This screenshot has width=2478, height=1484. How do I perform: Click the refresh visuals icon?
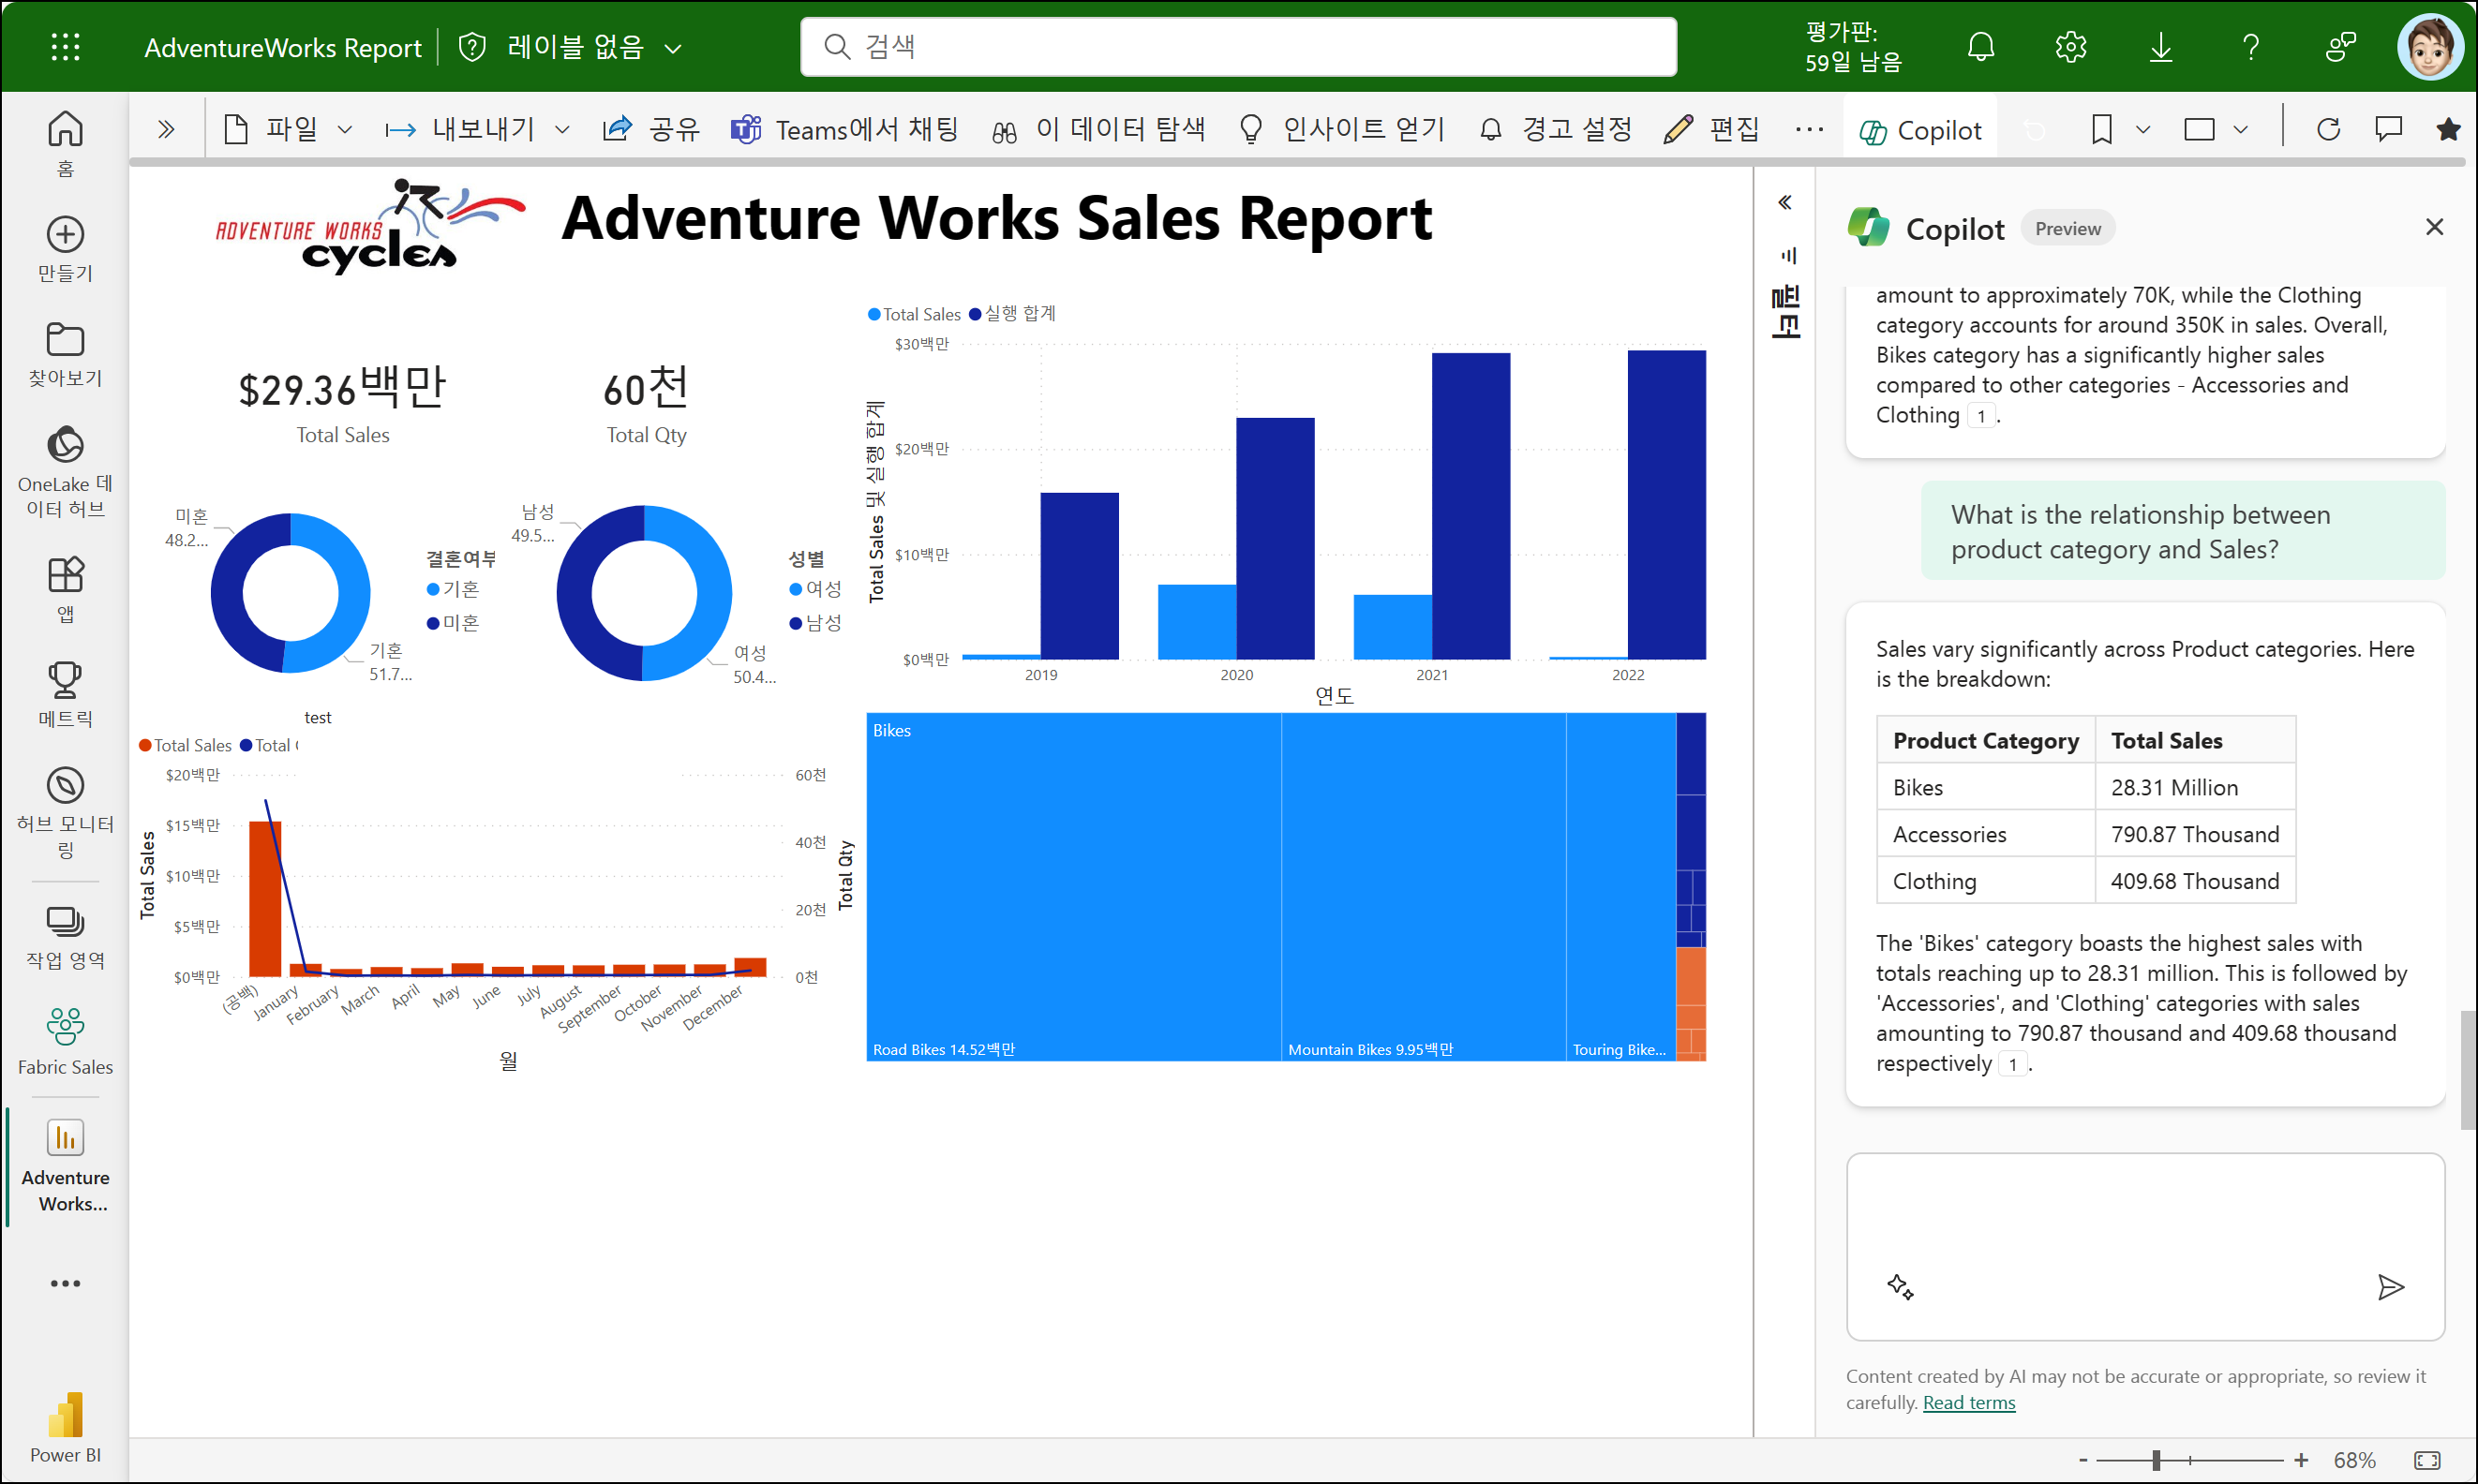(2328, 129)
